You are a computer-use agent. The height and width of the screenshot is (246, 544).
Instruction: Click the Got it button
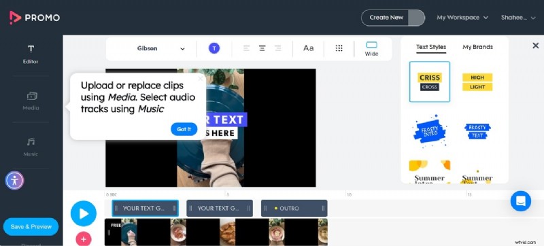(184, 129)
